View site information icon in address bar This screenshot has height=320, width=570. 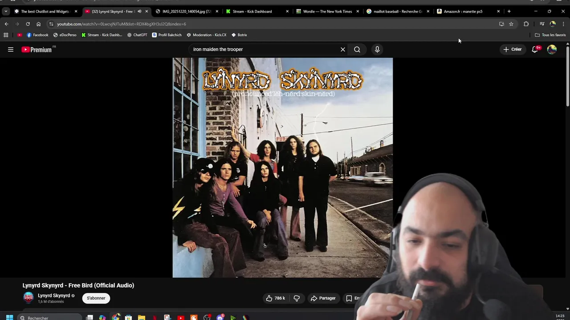pyautogui.click(x=51, y=24)
